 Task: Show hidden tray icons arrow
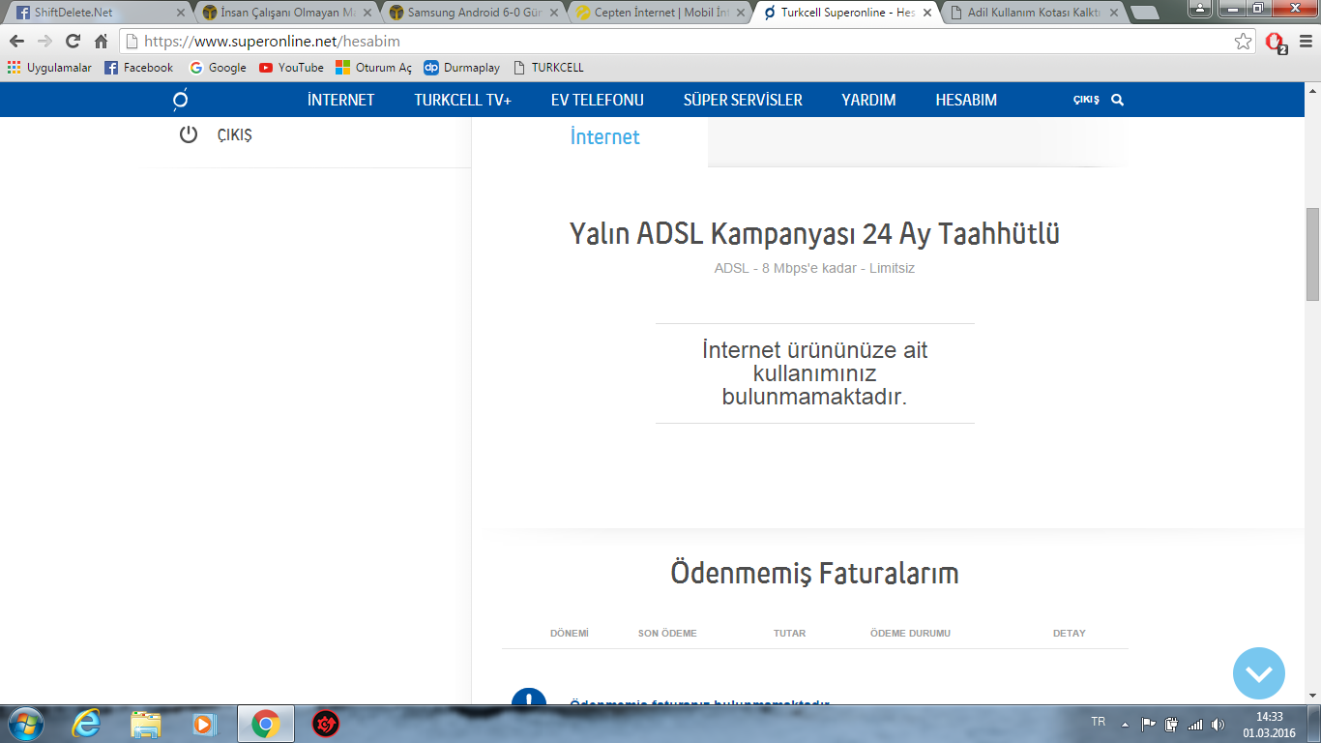point(1125,724)
